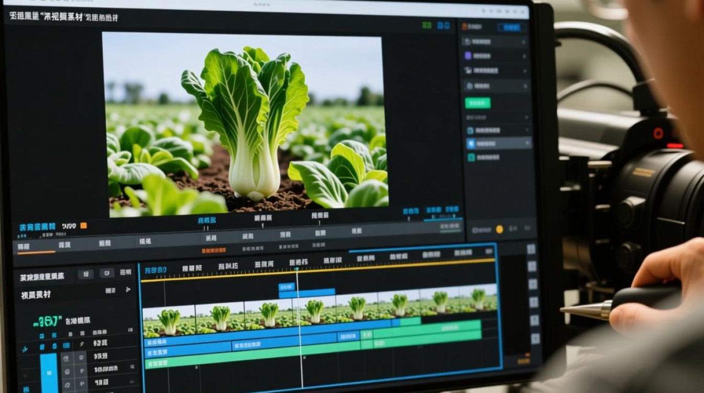Click the orange icon in right panel header
This screenshot has height=393, width=704.
pyautogui.click(x=465, y=25)
